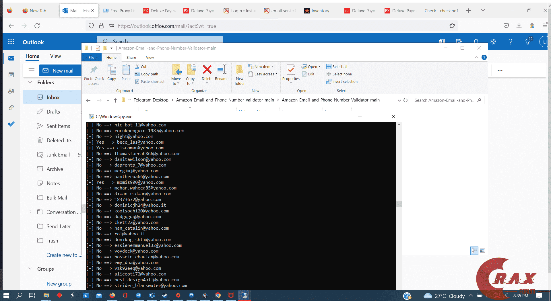Reload the Firefox page

coord(37,26)
